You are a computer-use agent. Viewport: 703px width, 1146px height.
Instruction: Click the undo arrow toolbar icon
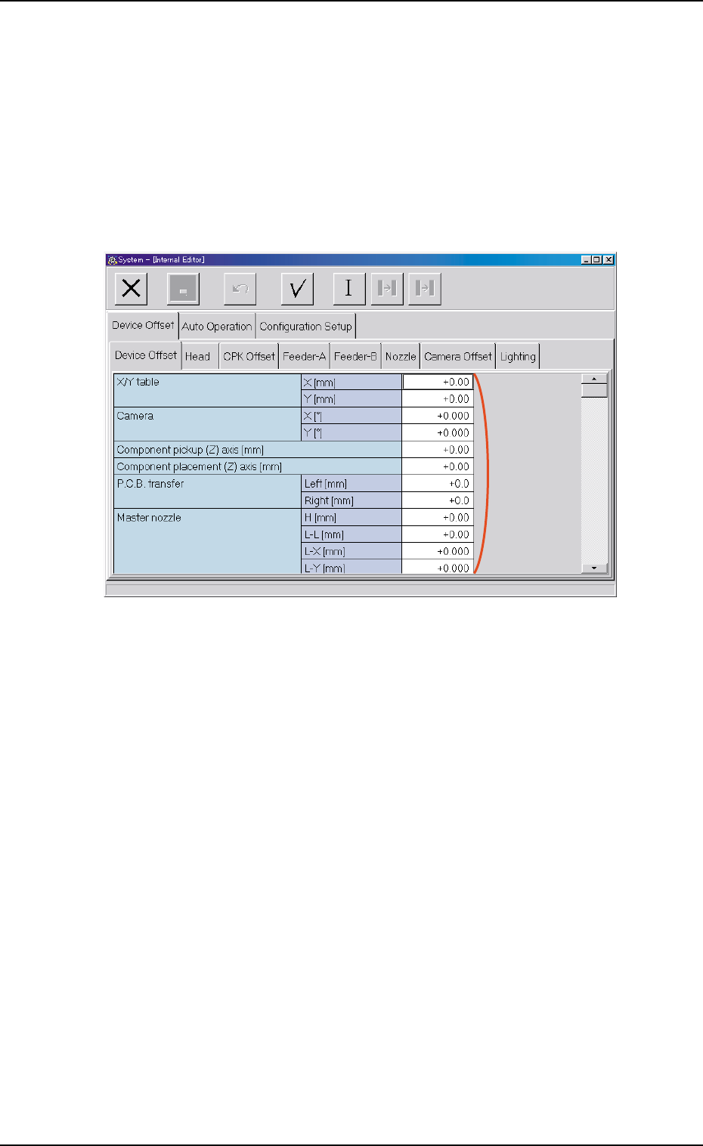click(240, 289)
